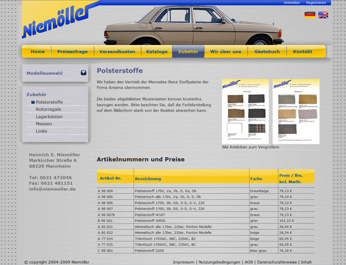The width and height of the screenshot is (346, 265).
Task: Click the phone number Tel: 0621 472046
Action: [x=50, y=177]
